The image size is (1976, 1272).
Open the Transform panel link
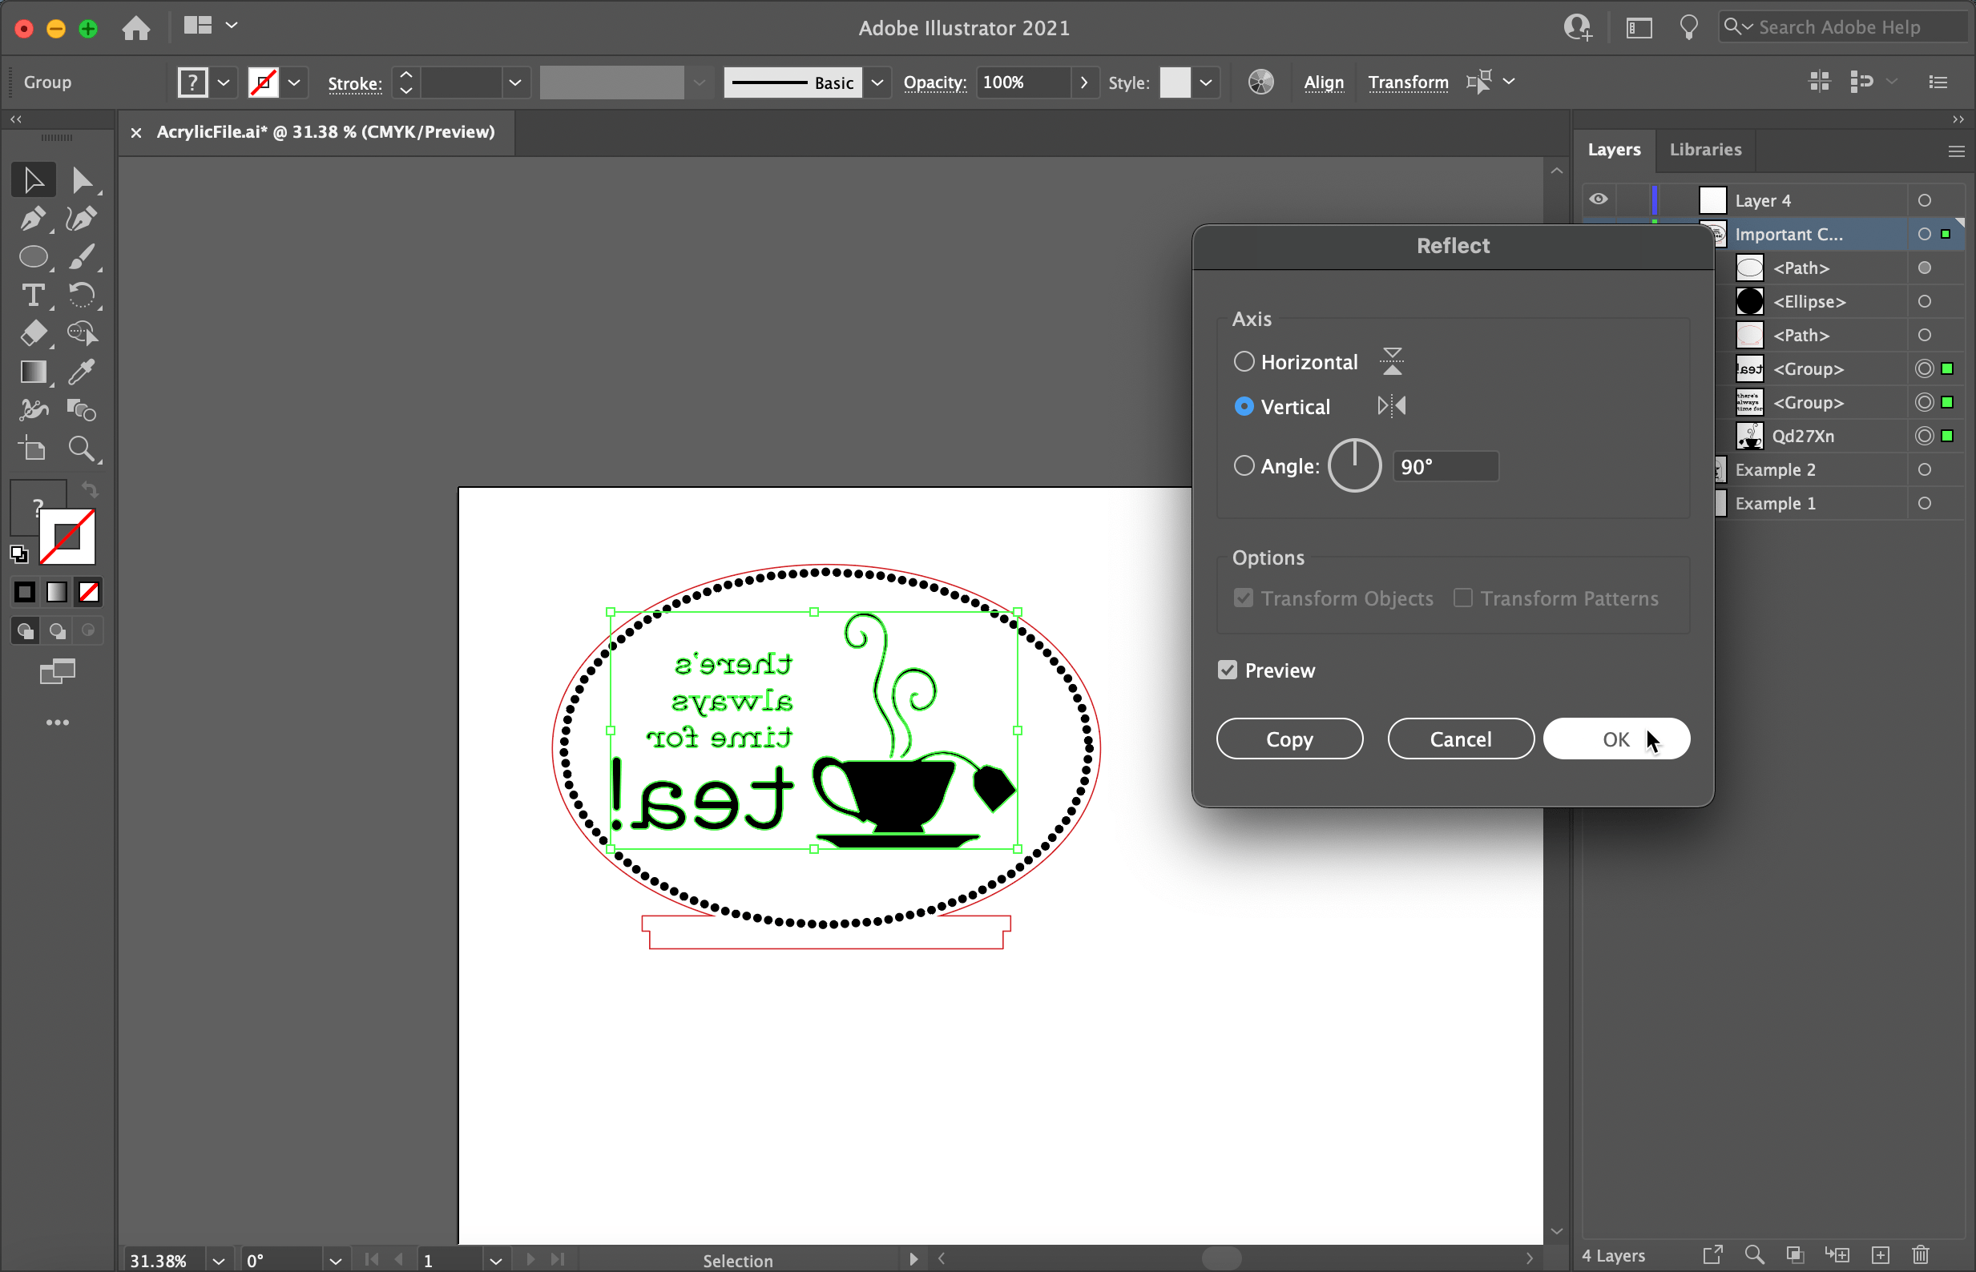[x=1408, y=82]
